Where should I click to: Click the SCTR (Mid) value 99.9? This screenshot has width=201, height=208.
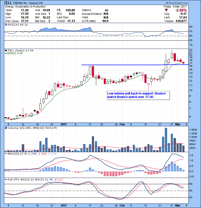[x=105, y=21]
